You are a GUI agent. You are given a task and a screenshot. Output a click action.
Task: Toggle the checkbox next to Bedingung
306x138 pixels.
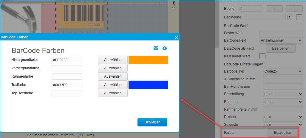tap(299, 17)
